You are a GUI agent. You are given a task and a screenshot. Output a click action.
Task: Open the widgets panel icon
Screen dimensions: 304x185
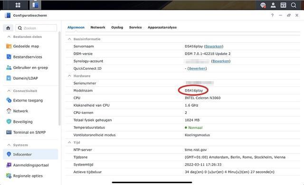(x=283, y=5)
